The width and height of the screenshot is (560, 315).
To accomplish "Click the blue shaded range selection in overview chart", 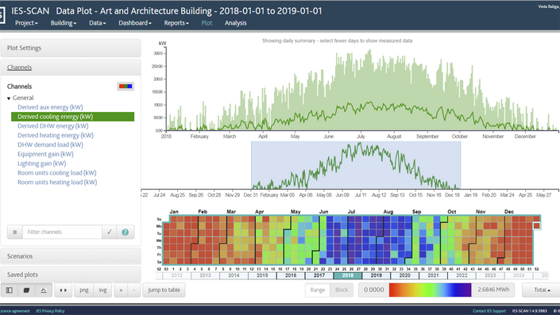I will (356, 165).
